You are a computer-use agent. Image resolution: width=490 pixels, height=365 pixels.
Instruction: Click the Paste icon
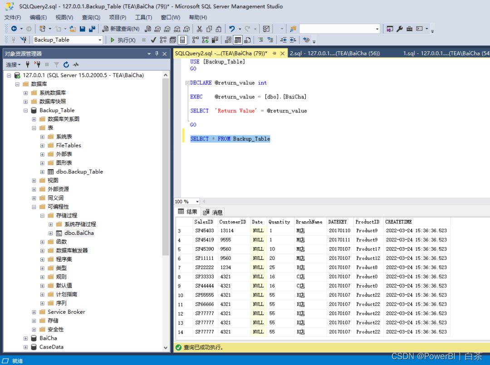coord(219,29)
